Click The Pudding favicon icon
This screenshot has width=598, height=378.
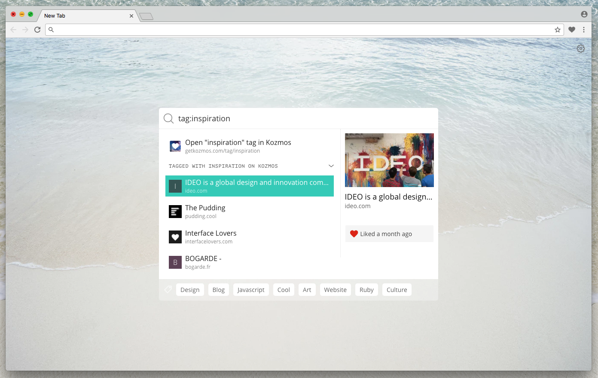(175, 212)
